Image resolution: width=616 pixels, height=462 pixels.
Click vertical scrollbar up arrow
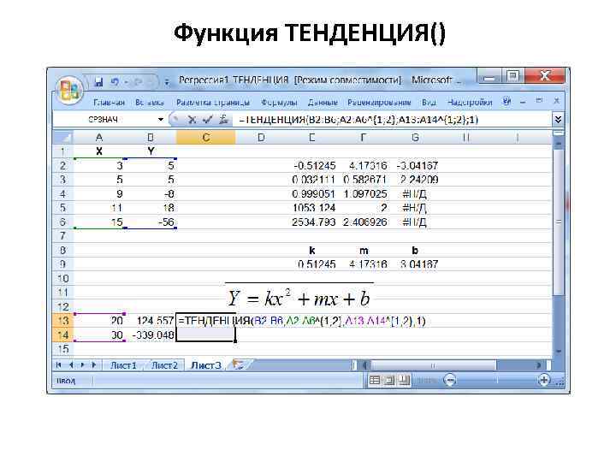(x=558, y=145)
